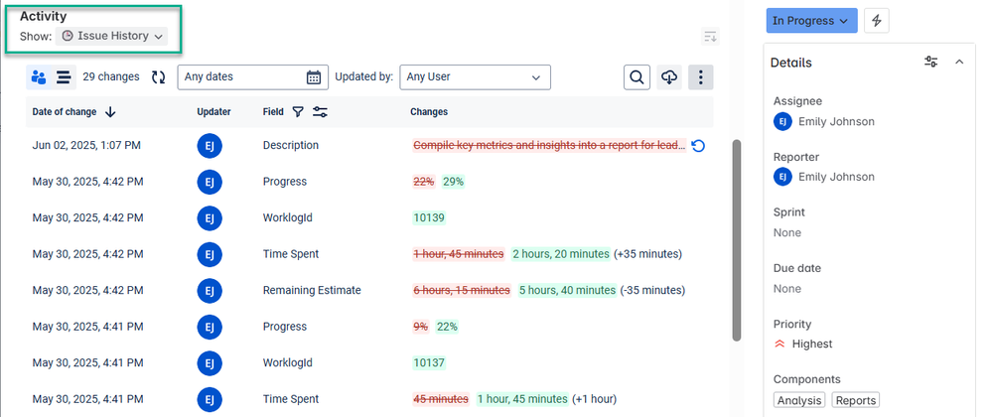Open the Any User dropdown
991x417 pixels.
click(476, 77)
